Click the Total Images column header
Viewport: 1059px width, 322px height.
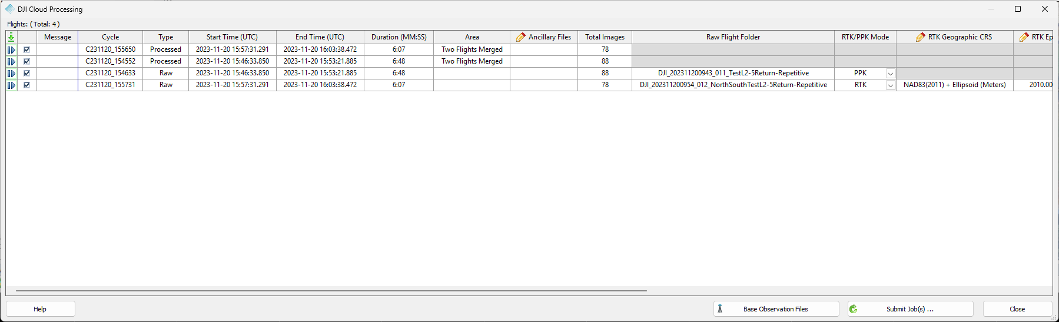point(605,37)
